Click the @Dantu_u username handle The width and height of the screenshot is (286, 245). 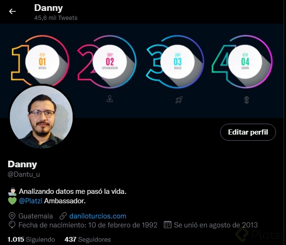24,174
